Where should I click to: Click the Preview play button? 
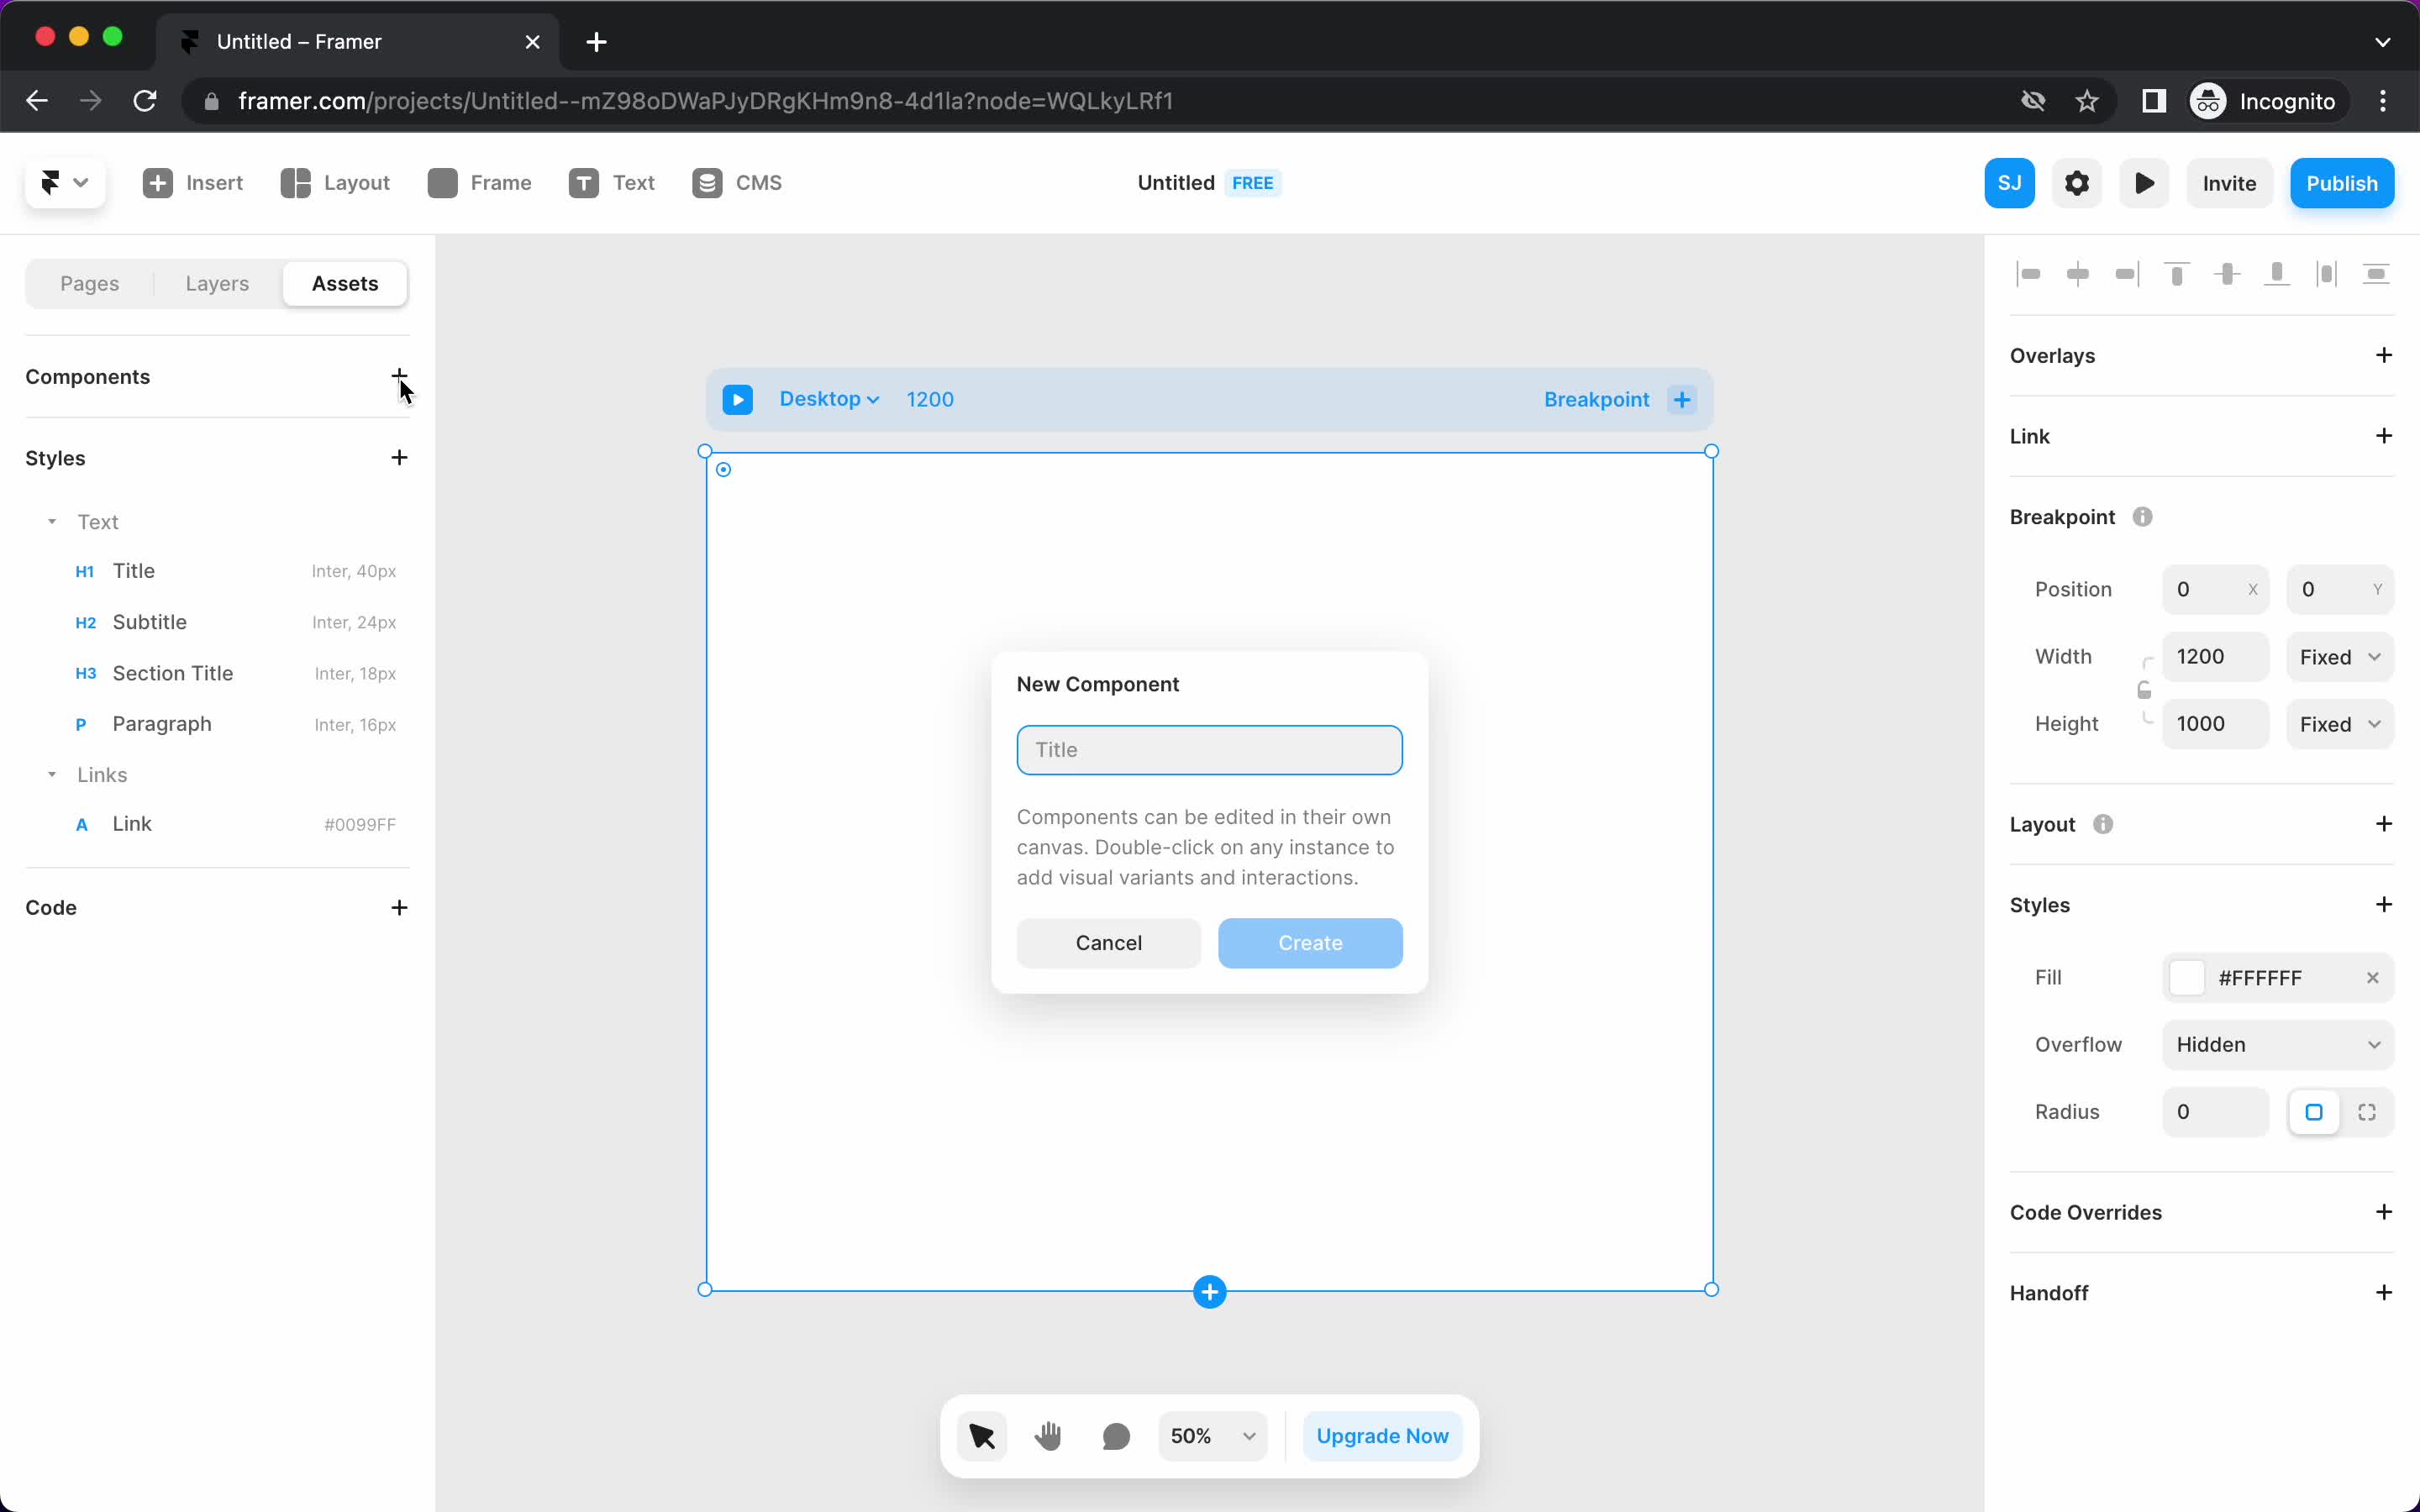tap(2146, 183)
